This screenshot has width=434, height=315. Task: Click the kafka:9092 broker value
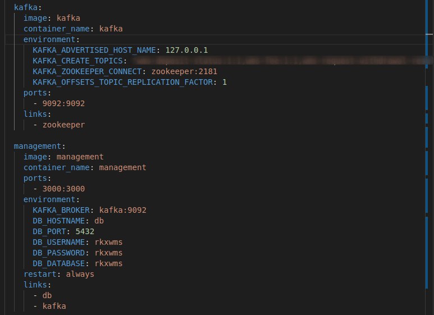[122, 210]
